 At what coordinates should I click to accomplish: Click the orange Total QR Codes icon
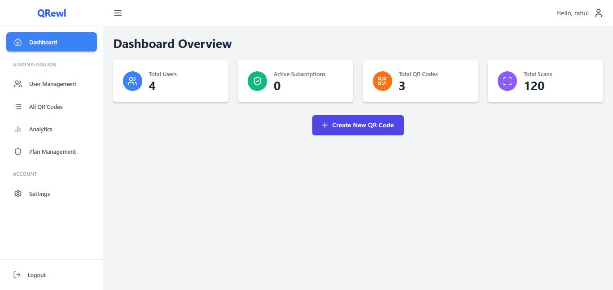pyautogui.click(x=382, y=81)
